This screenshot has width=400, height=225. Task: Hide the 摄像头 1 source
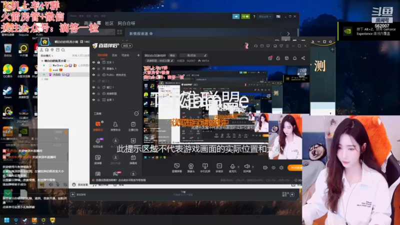(x=93, y=68)
